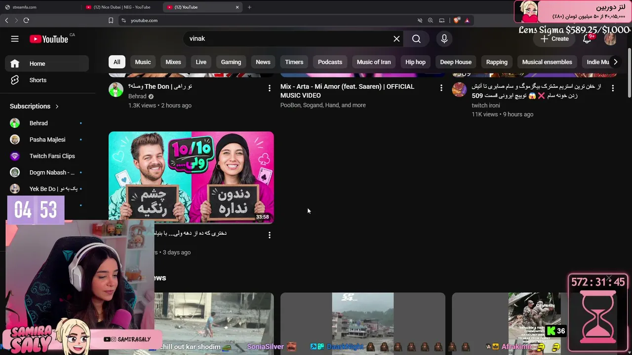The image size is (632, 355).
Task: Switch to the Nice Dubai | NEG tab
Action: 121,7
